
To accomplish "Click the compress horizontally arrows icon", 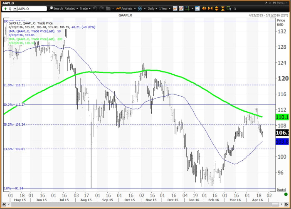I will [x=210, y=9].
